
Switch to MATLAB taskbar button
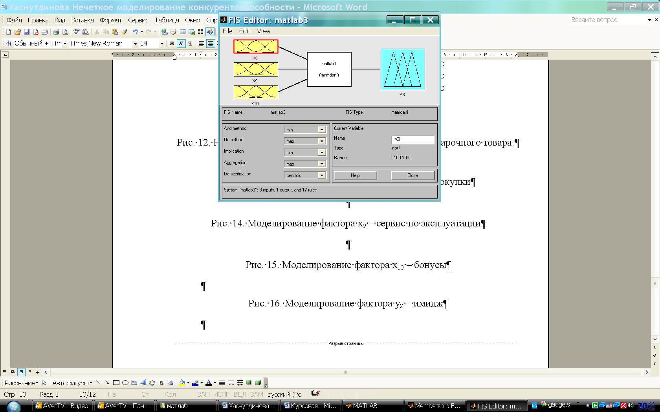[372, 406]
